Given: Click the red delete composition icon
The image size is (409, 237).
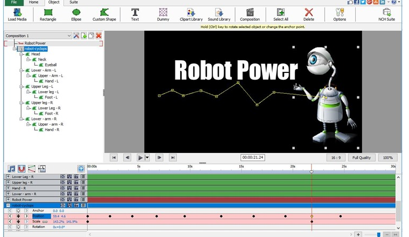Looking at the screenshot, I should (x=99, y=36).
